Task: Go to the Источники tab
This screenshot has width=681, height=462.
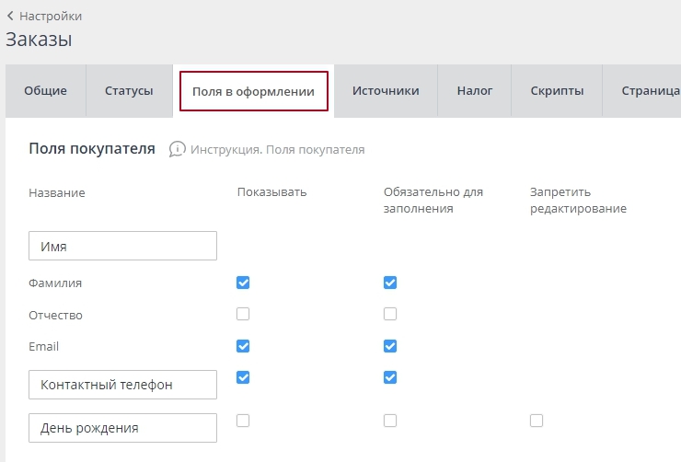Action: point(386,91)
